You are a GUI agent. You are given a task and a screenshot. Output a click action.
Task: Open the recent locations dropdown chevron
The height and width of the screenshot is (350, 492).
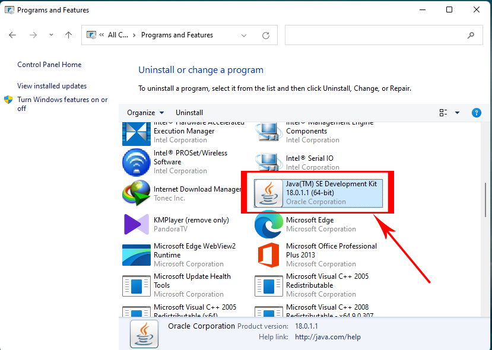coord(51,35)
